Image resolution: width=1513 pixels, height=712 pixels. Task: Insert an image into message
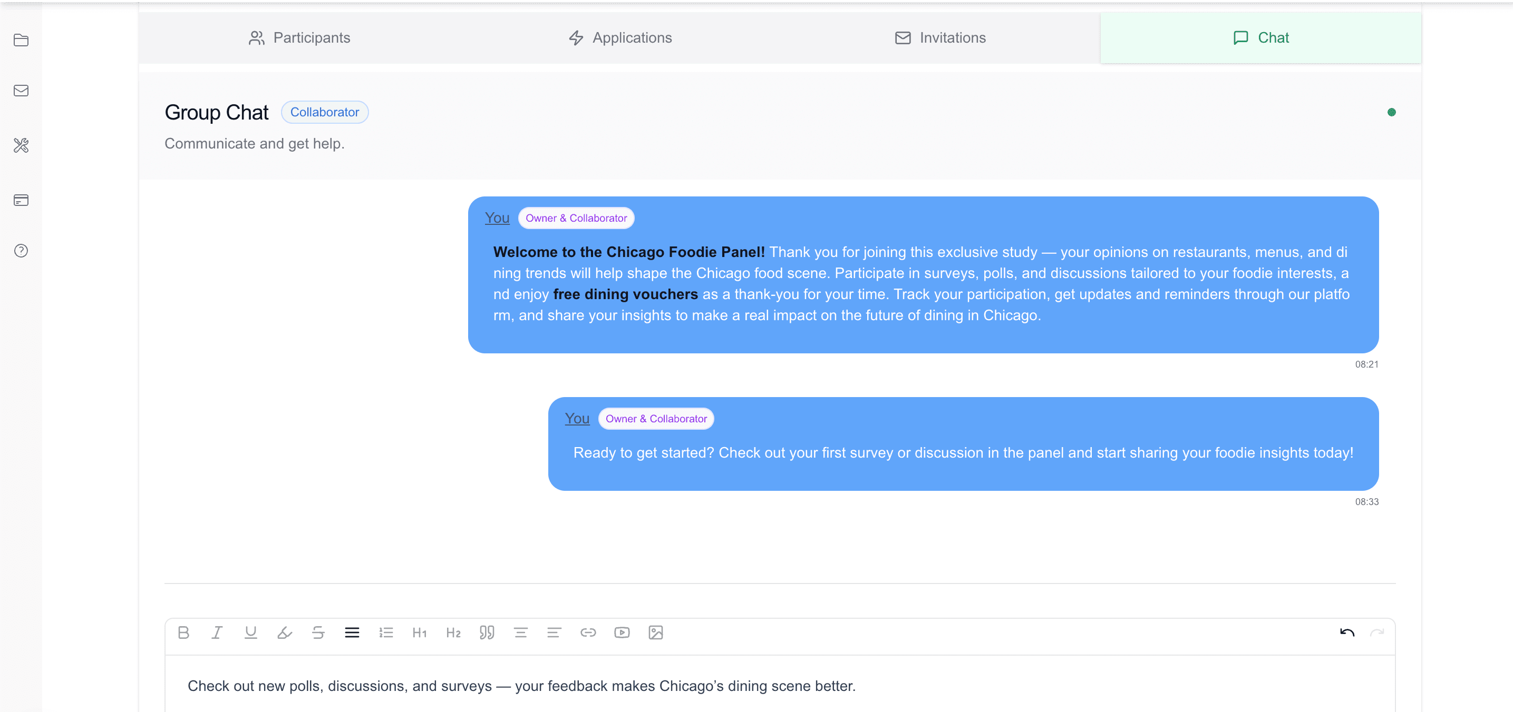coord(655,632)
